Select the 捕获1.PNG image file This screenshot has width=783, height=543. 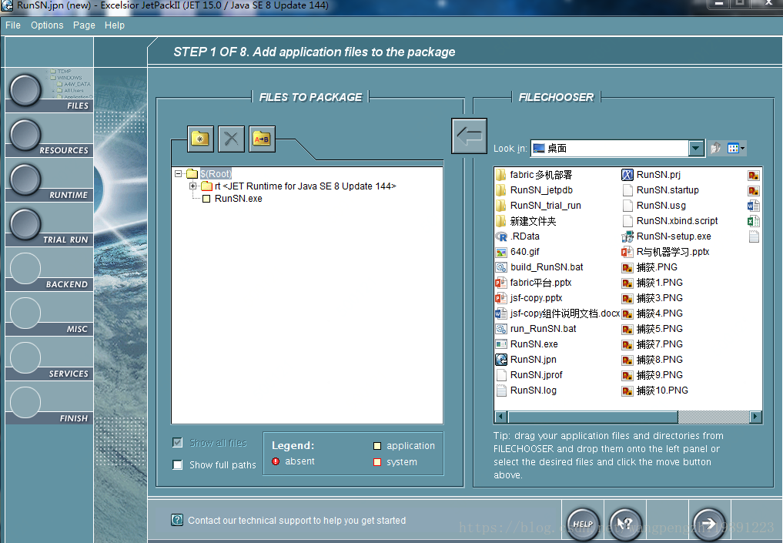pos(653,283)
